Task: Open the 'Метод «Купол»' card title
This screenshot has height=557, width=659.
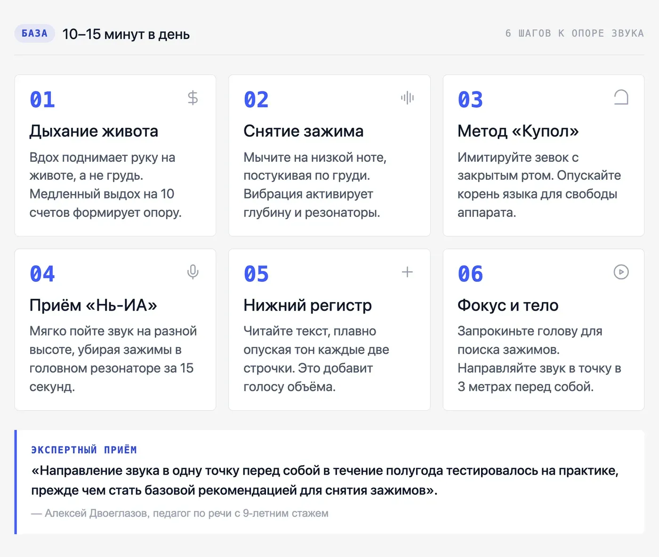Action: point(518,131)
